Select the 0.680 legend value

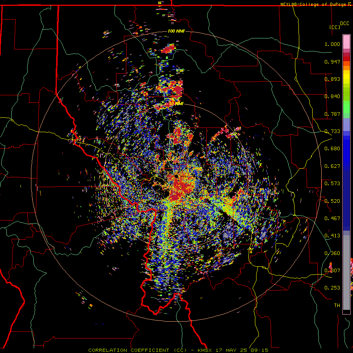coord(332,149)
